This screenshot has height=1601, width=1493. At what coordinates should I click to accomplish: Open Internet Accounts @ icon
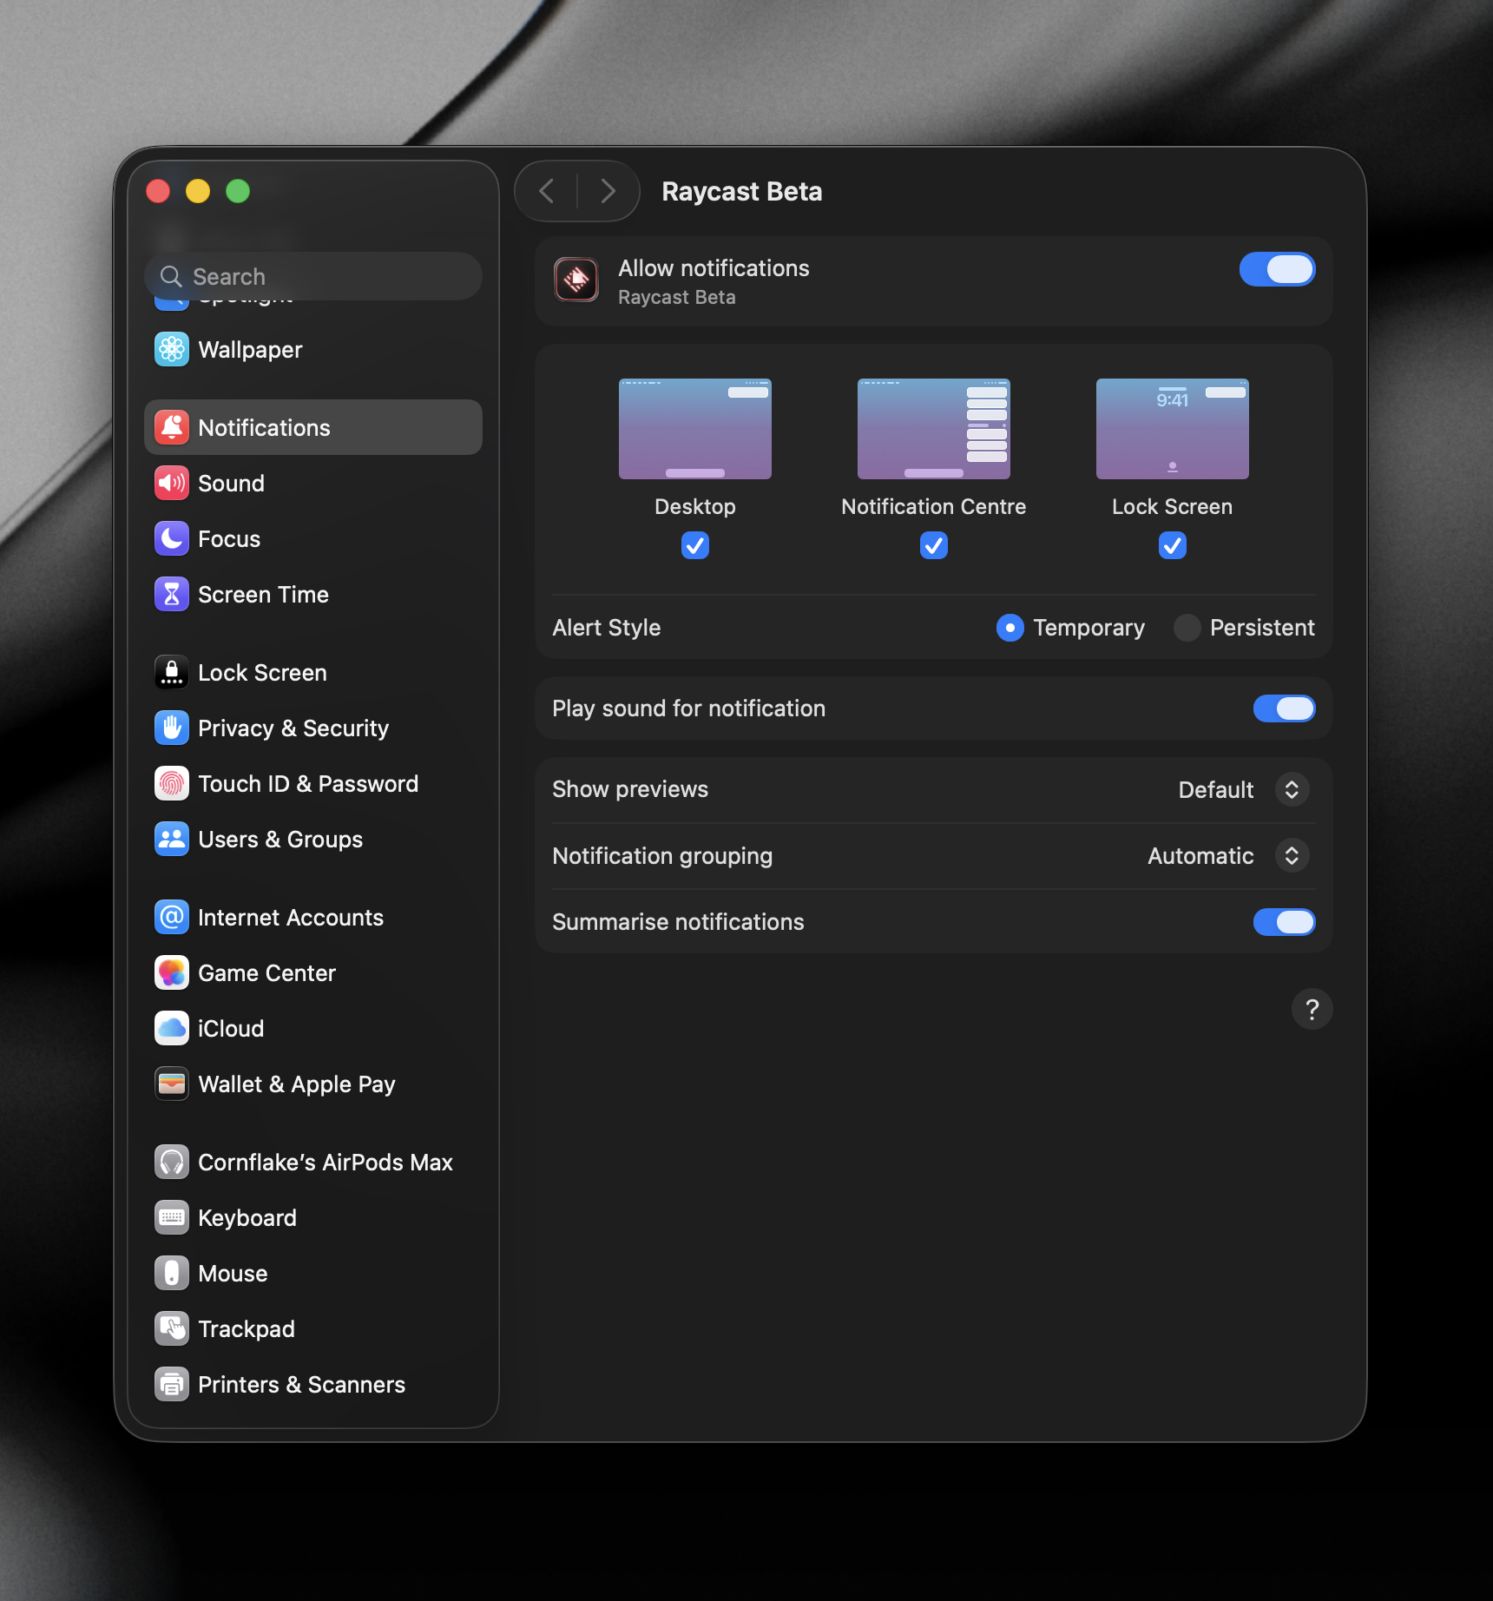[172, 918]
